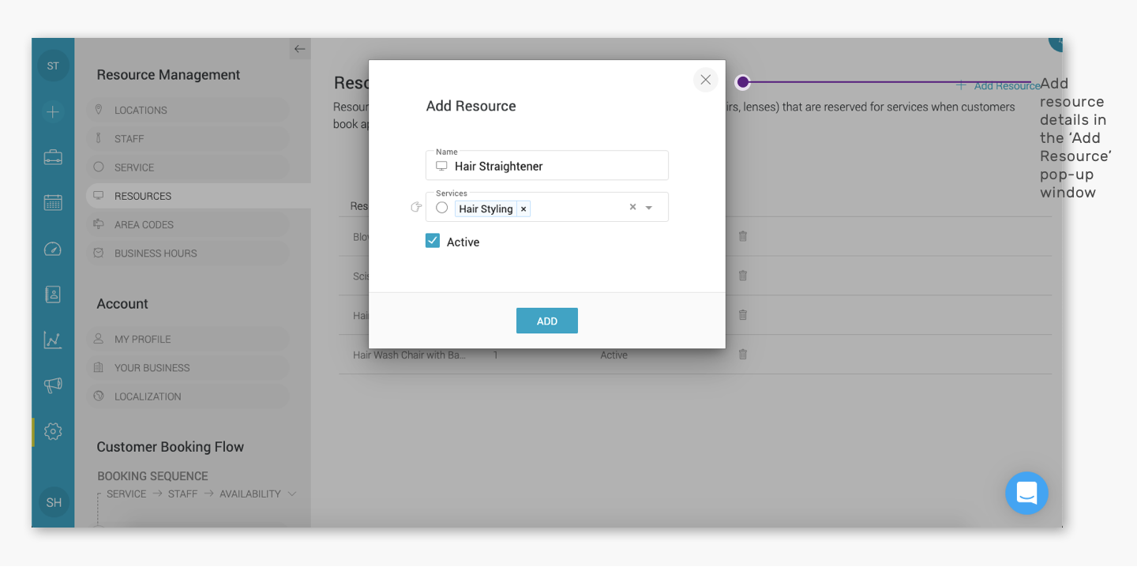Viewport: 1137px width, 567px height.
Task: Open Service menu item
Action: point(187,167)
